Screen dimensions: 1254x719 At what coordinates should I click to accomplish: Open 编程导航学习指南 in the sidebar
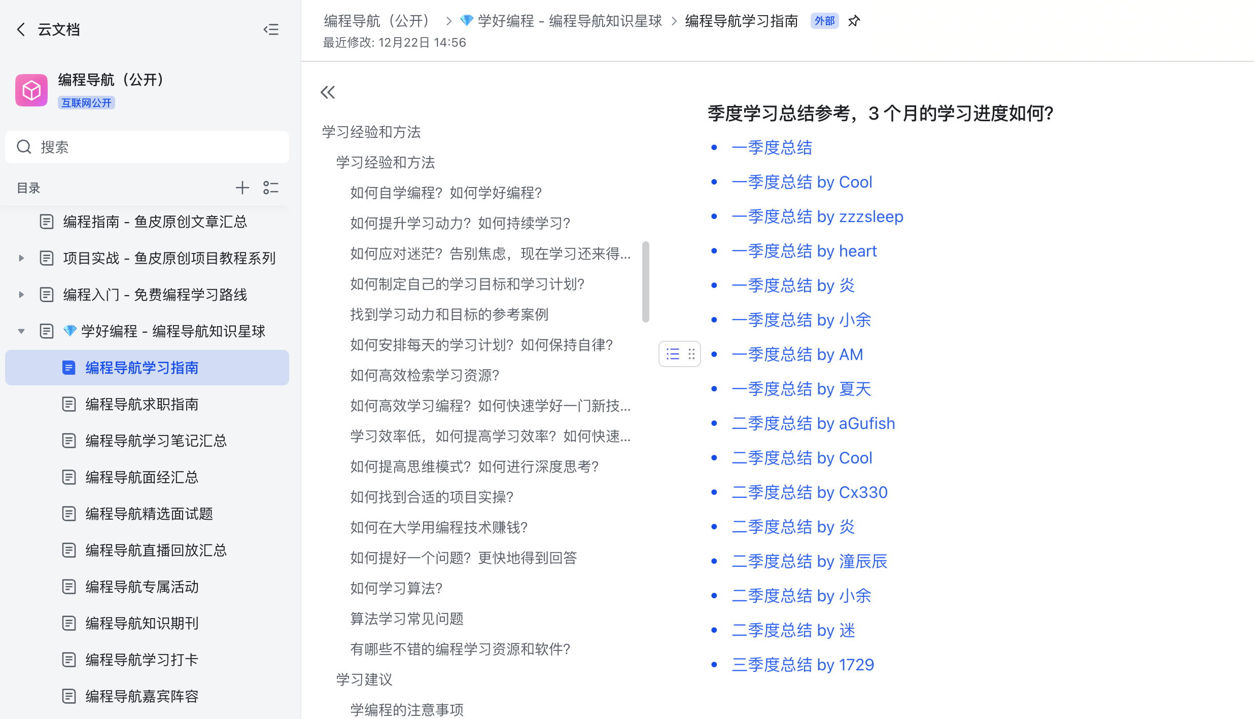click(147, 368)
